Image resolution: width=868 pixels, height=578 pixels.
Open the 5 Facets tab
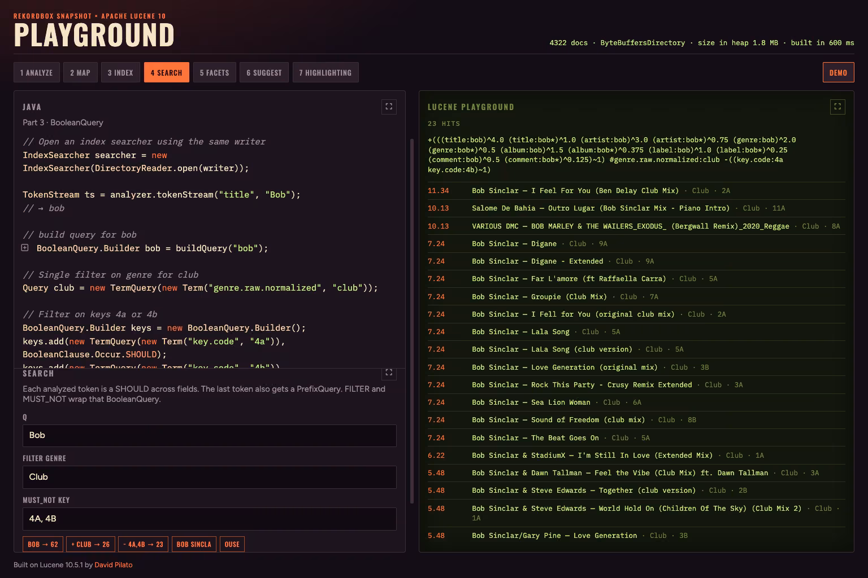[x=214, y=72]
